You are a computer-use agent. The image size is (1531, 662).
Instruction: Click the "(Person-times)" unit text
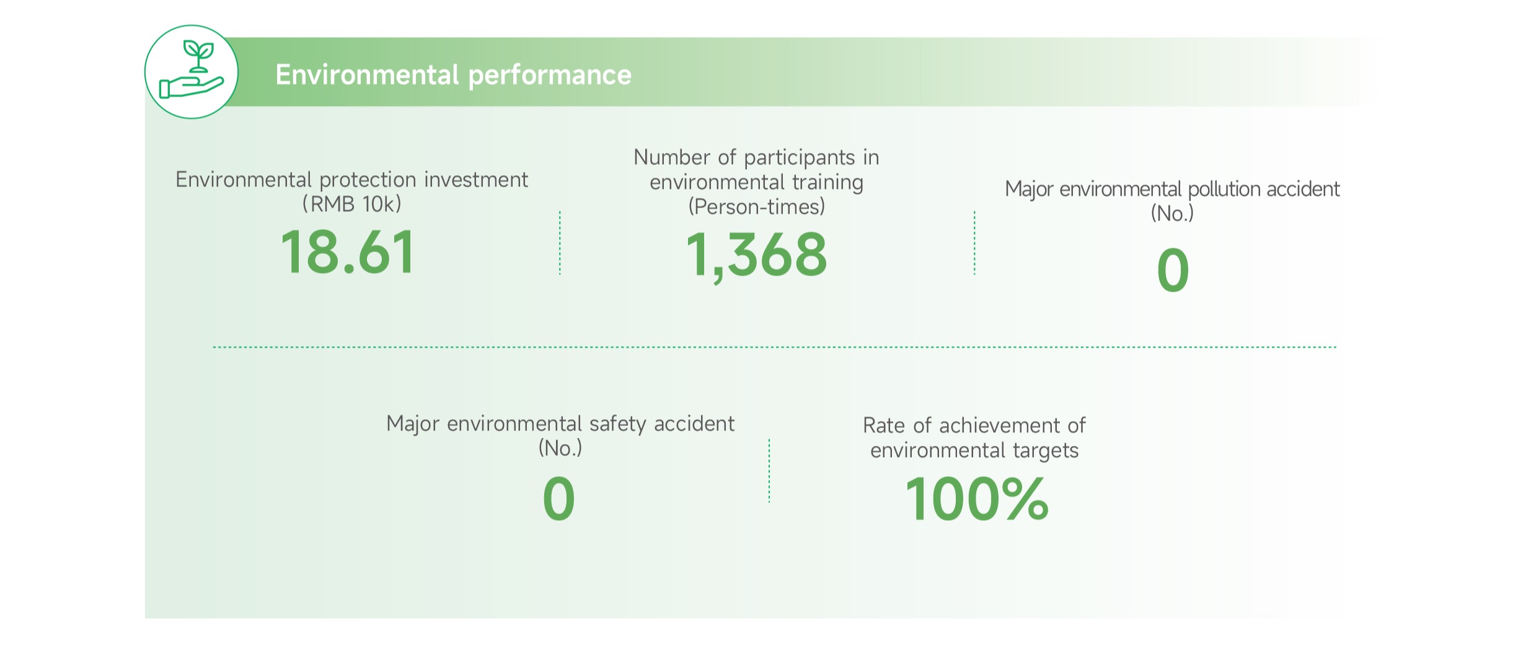[756, 207]
